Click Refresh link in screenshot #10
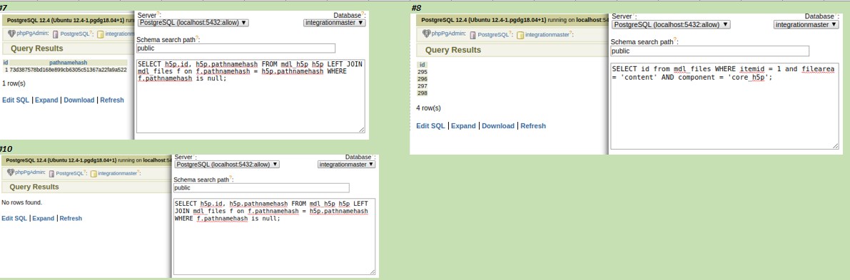Viewport: 850px width, 280px height. click(x=71, y=218)
